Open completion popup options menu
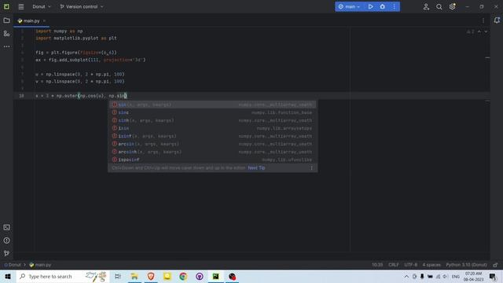 tap(311, 167)
